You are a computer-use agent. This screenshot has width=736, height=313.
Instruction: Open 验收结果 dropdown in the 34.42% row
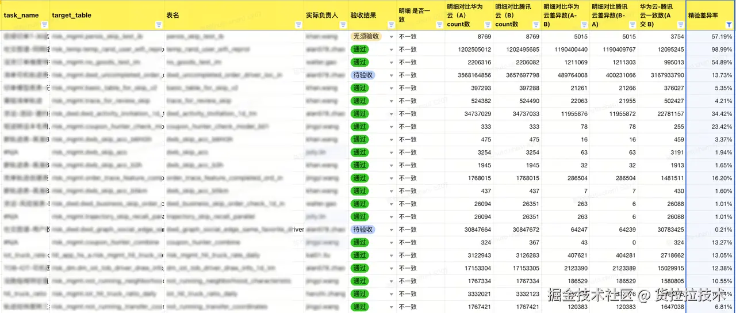(392, 114)
